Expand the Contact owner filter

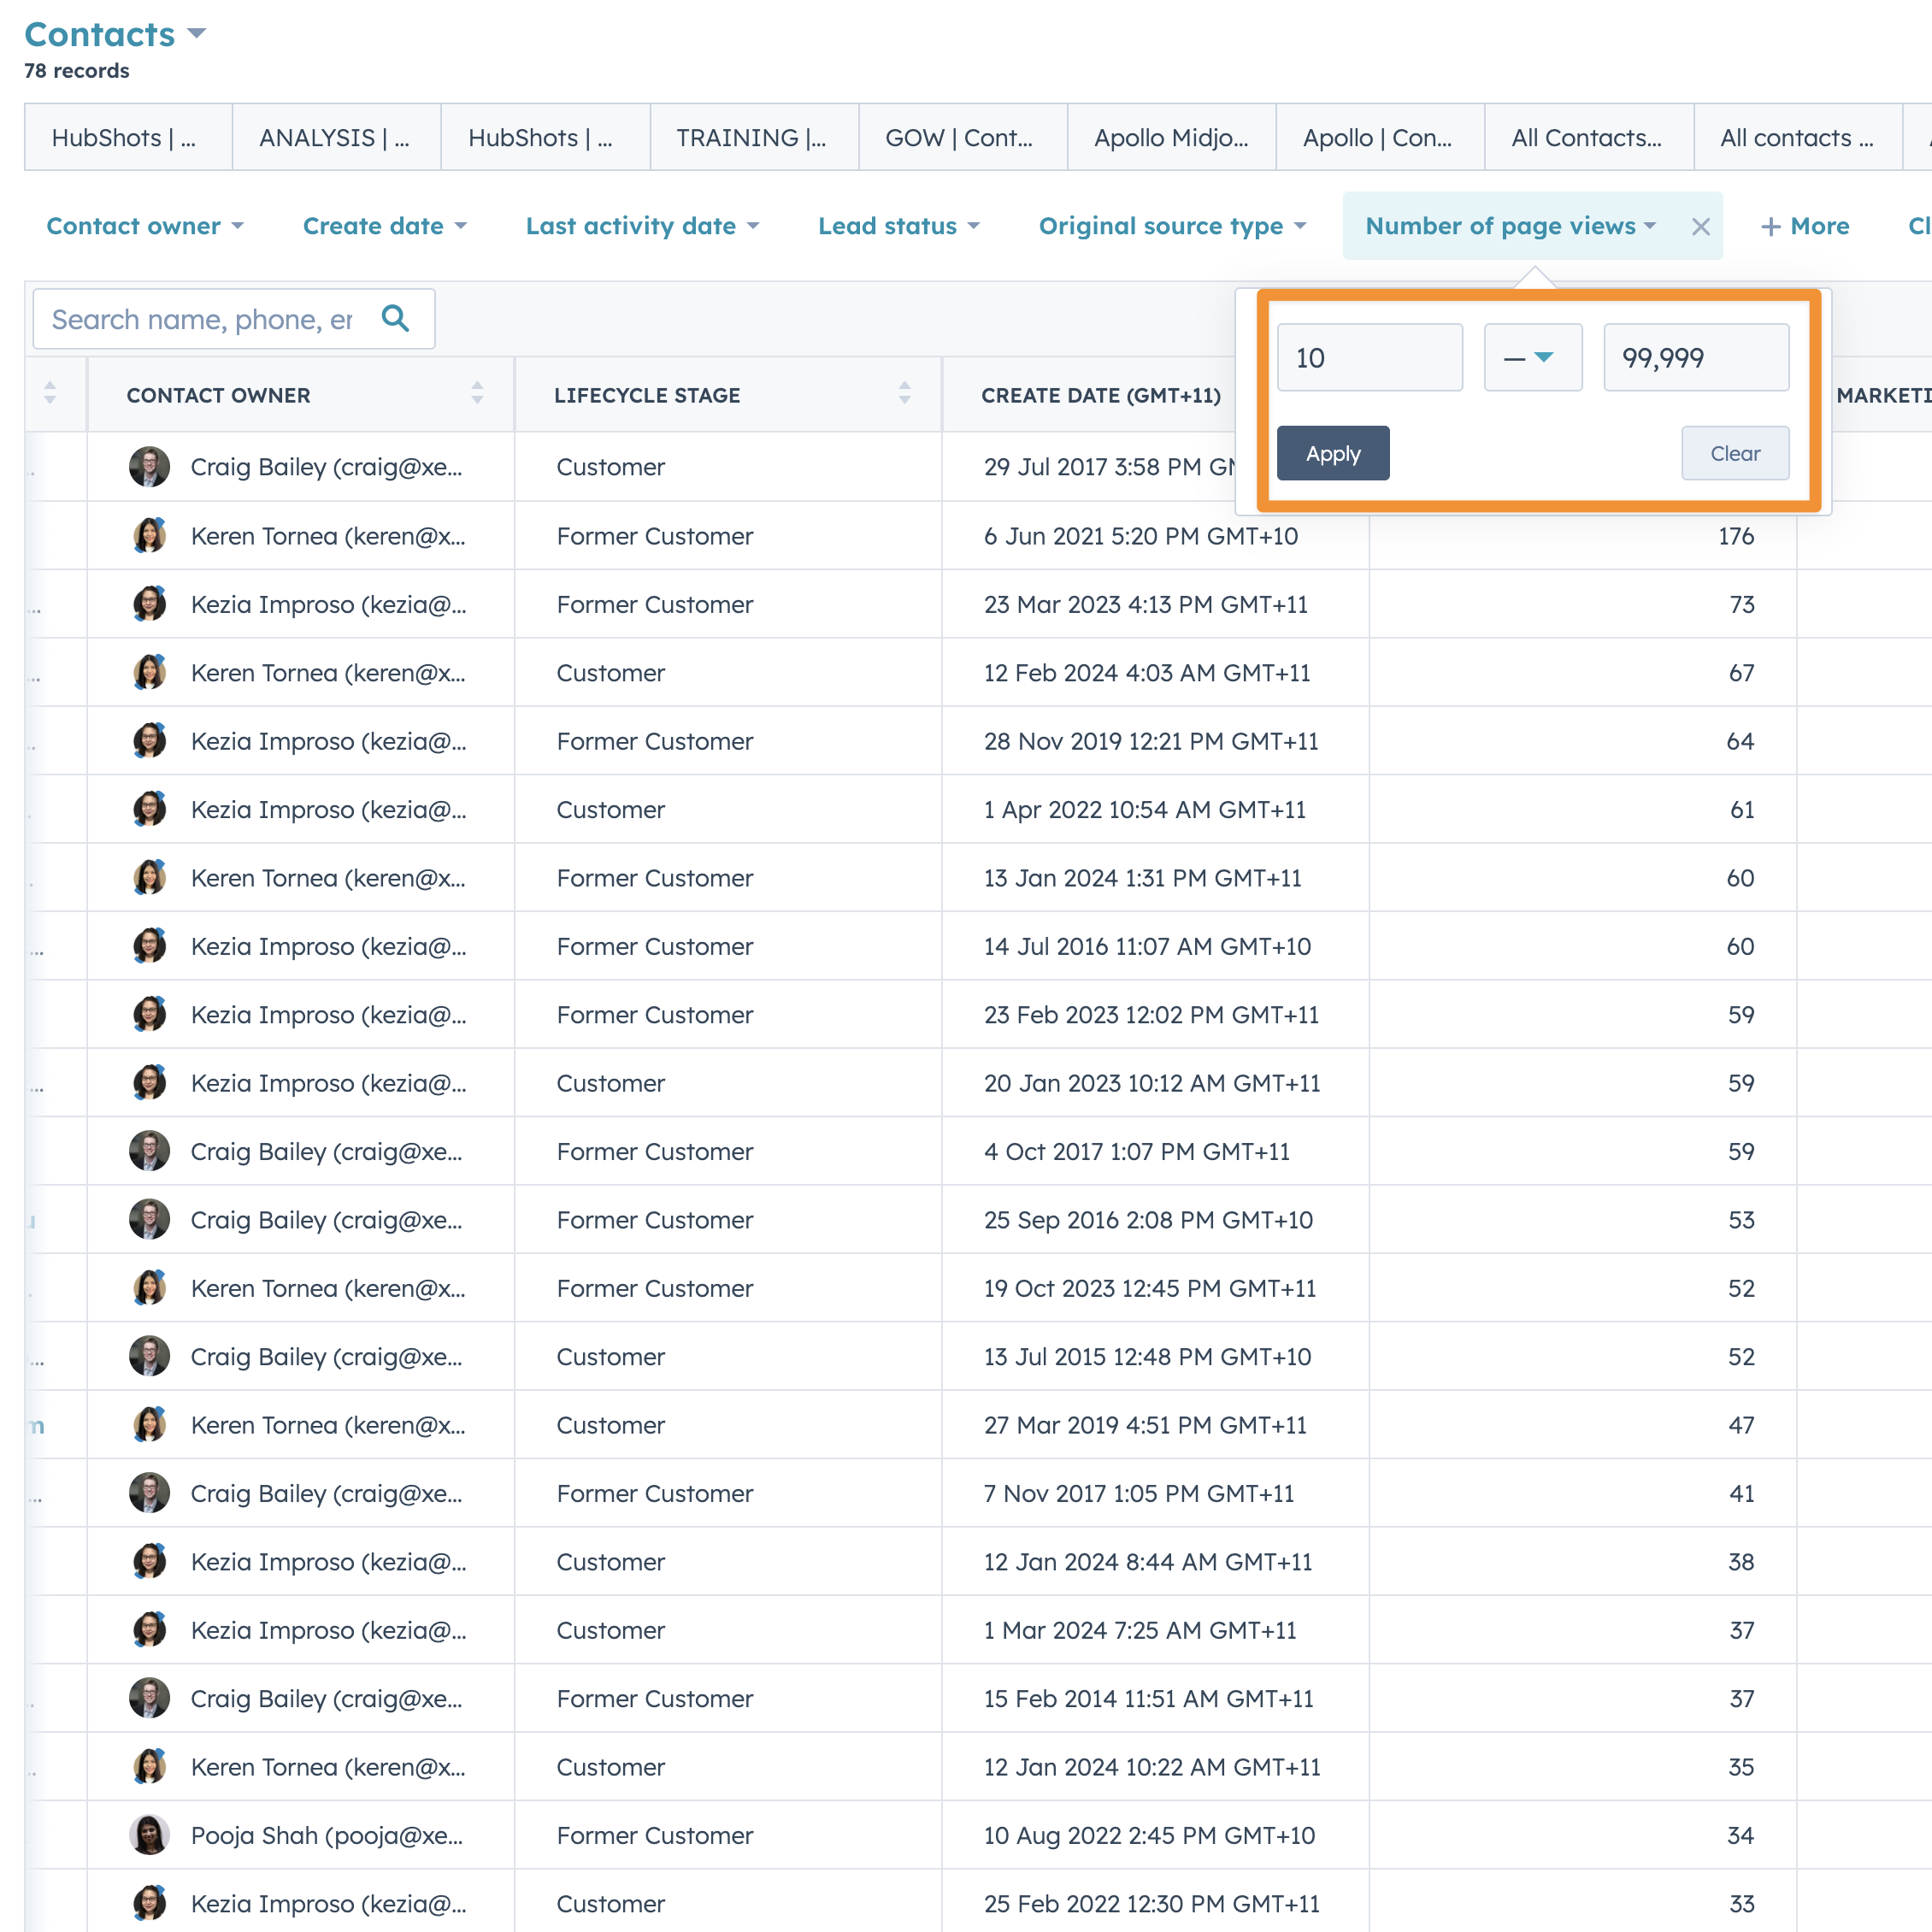point(145,227)
